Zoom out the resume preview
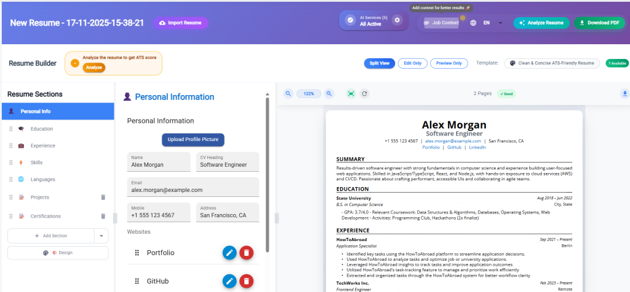Image resolution: width=630 pixels, height=292 pixels. pyautogui.click(x=288, y=94)
